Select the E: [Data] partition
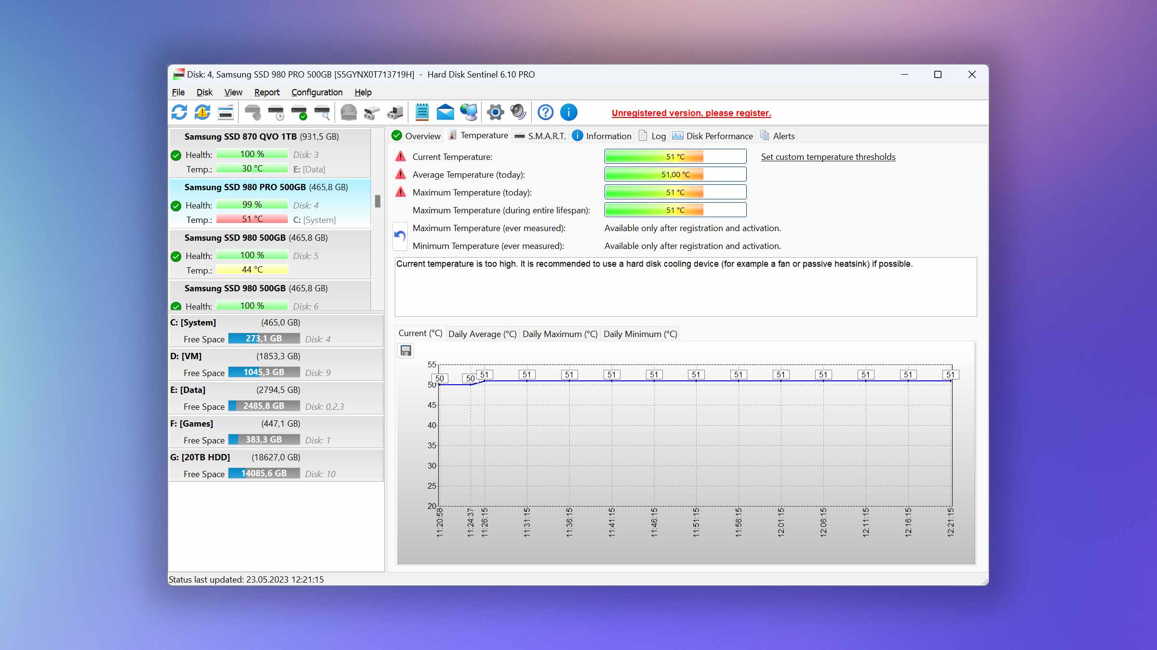Image resolution: width=1157 pixels, height=650 pixels. (276, 398)
